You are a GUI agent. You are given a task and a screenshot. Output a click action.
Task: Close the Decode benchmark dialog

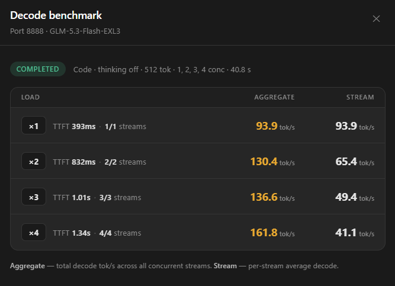click(x=376, y=18)
